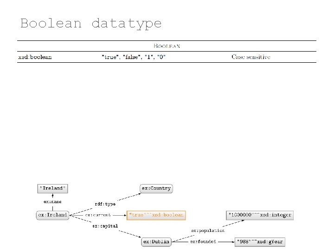Click the "Boolean datatype" slide title
The width and height of the screenshot is (334, 251).
tap(91, 24)
